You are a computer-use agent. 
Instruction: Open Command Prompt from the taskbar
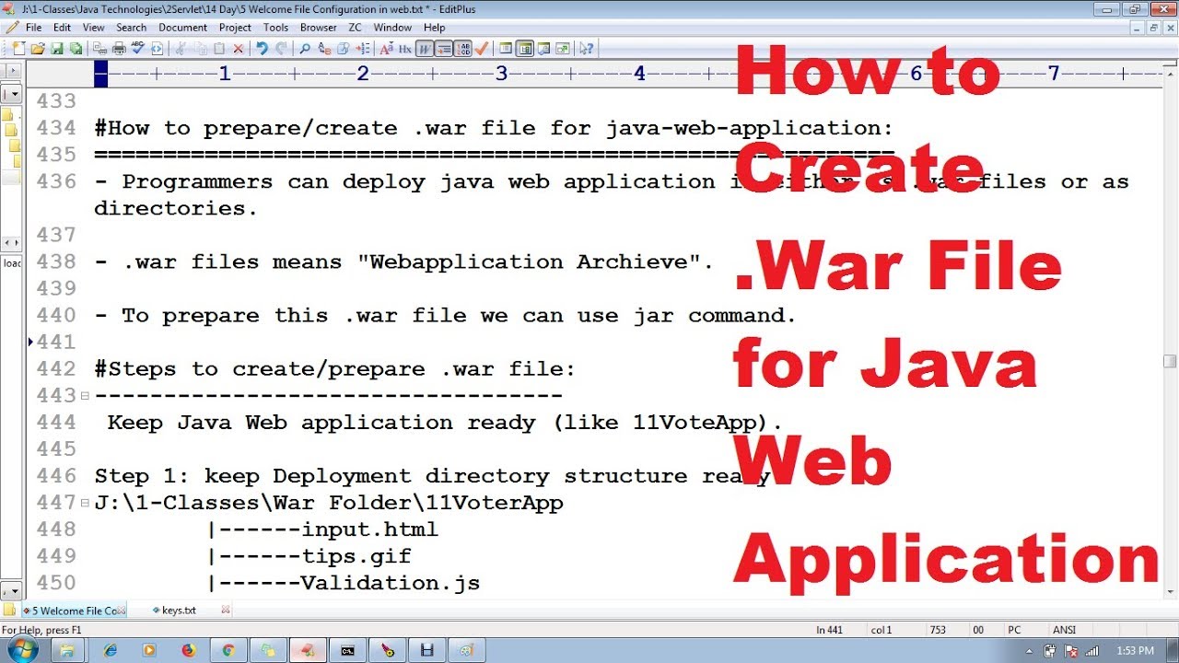tap(348, 650)
